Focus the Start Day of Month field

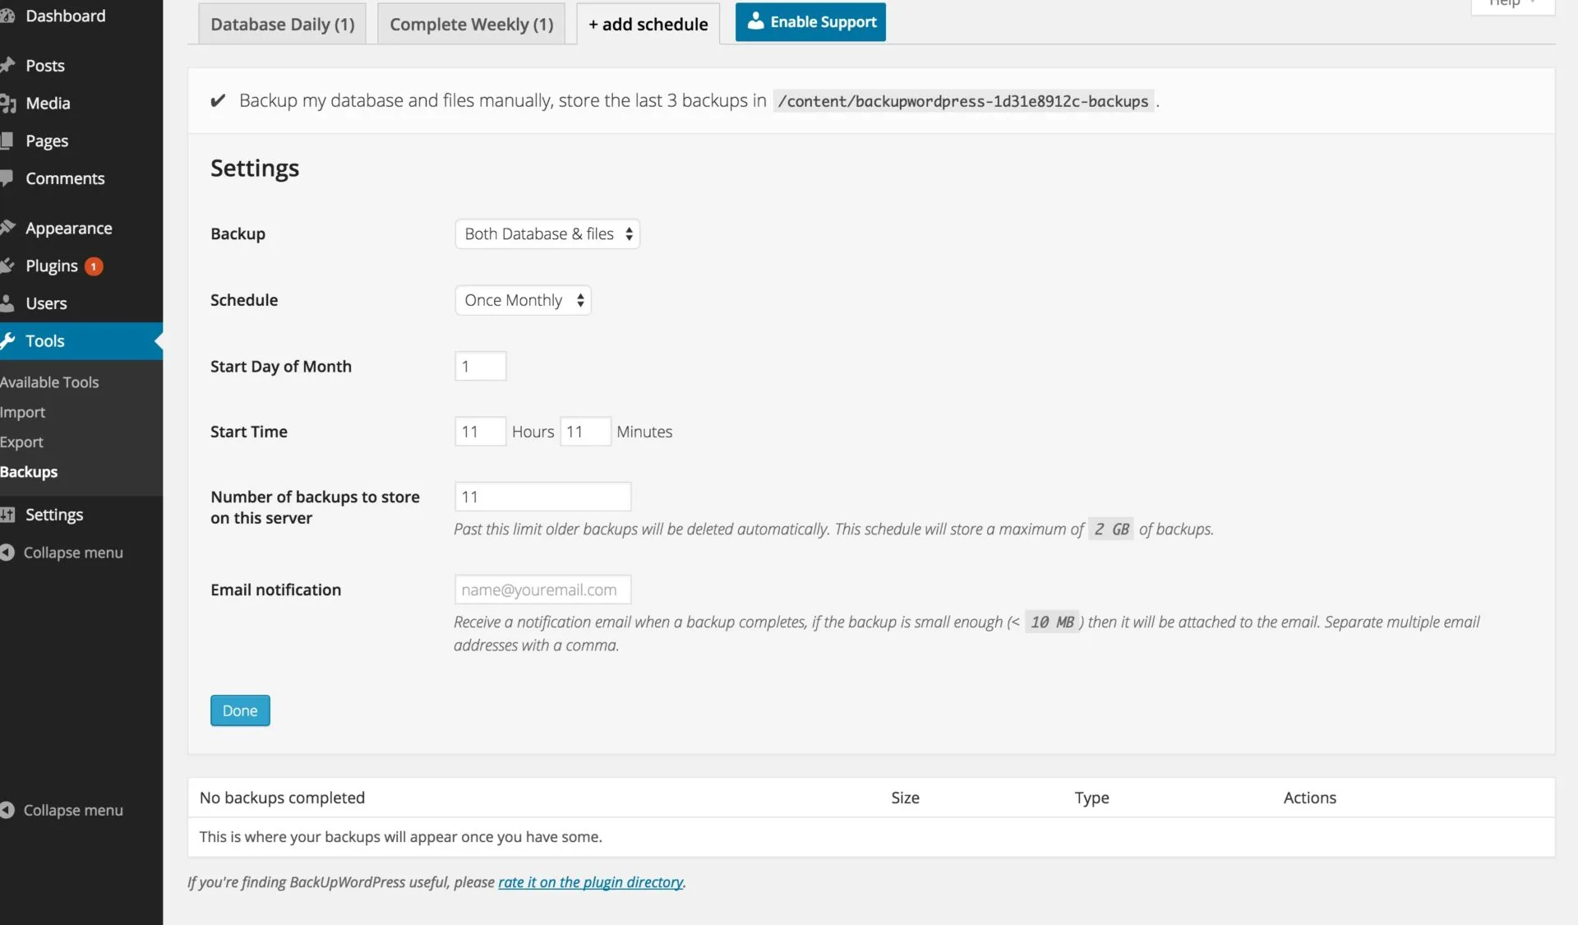pyautogui.click(x=481, y=366)
